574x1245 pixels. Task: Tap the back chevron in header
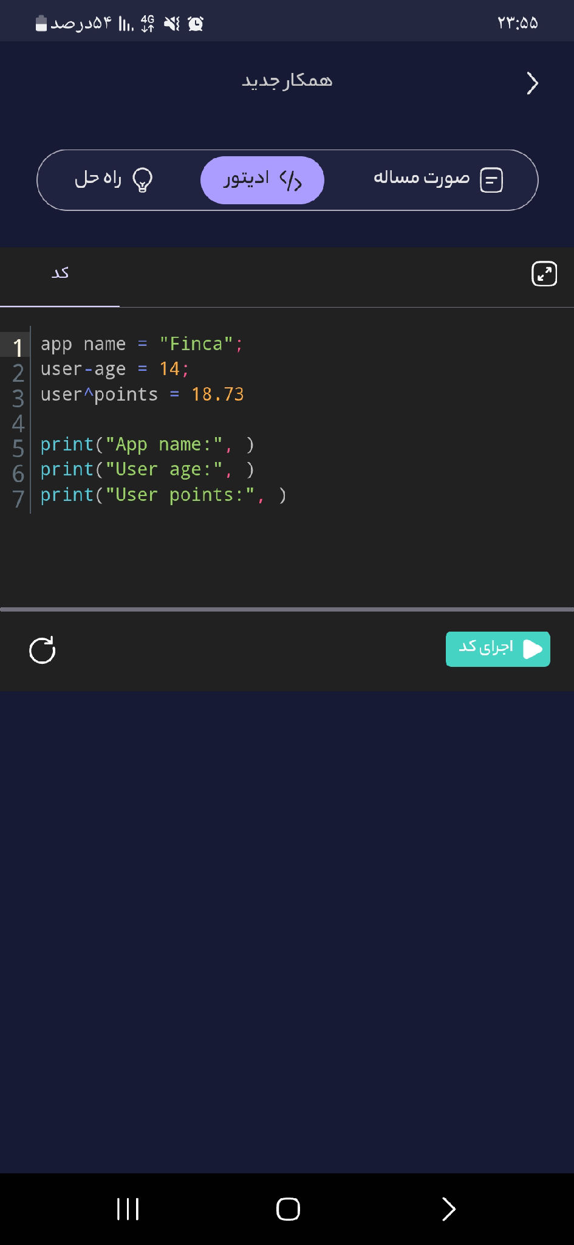532,83
